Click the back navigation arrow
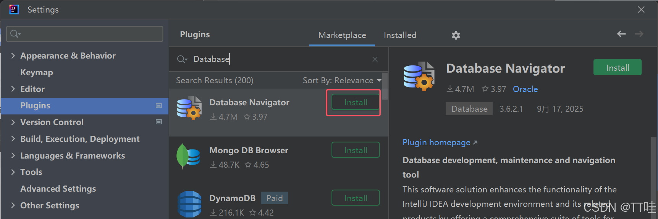The image size is (658, 219). click(x=621, y=34)
